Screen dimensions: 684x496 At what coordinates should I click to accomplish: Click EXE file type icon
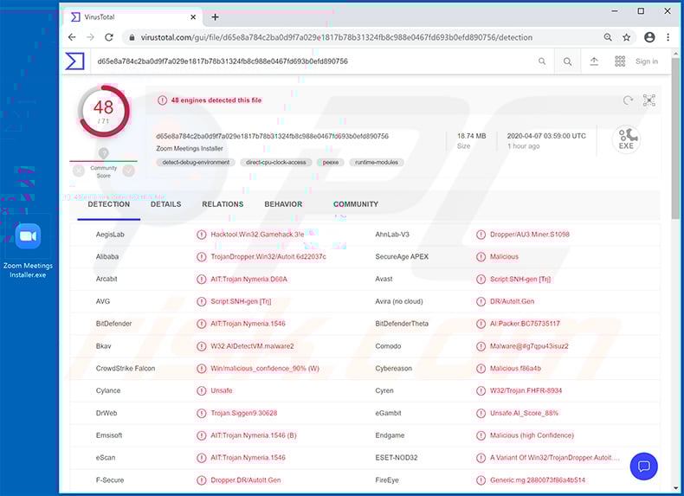click(x=626, y=139)
